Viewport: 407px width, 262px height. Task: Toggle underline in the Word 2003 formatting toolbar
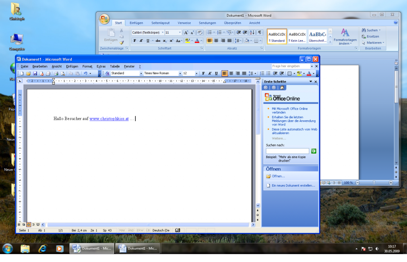[x=216, y=73]
